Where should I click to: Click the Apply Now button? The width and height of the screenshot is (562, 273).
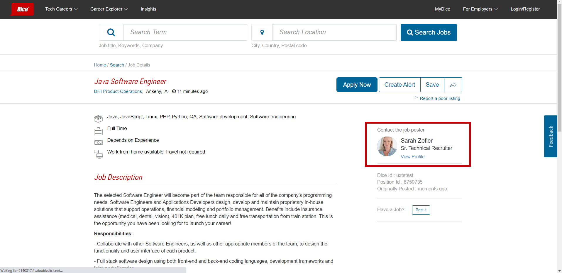[x=357, y=85]
